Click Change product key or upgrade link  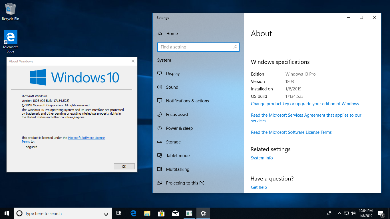click(305, 104)
